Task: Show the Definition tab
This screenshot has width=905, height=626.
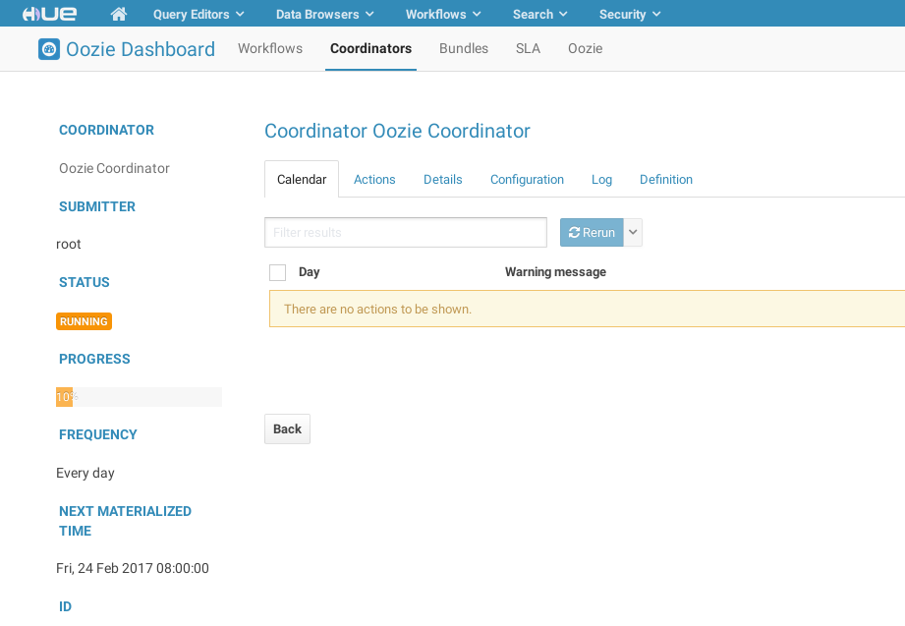Action: tap(665, 180)
